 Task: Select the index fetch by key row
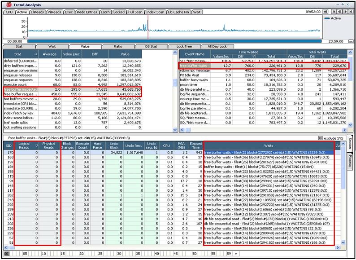coord(73,113)
